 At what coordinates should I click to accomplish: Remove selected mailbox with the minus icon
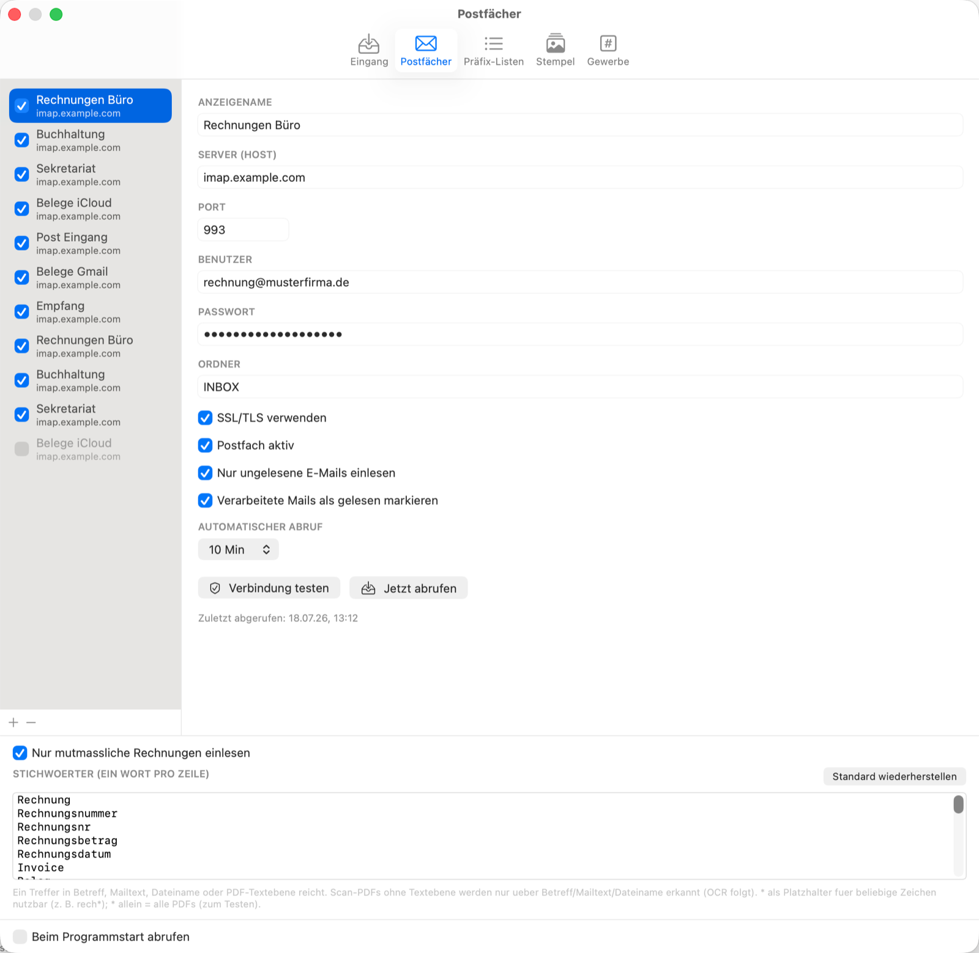31,722
